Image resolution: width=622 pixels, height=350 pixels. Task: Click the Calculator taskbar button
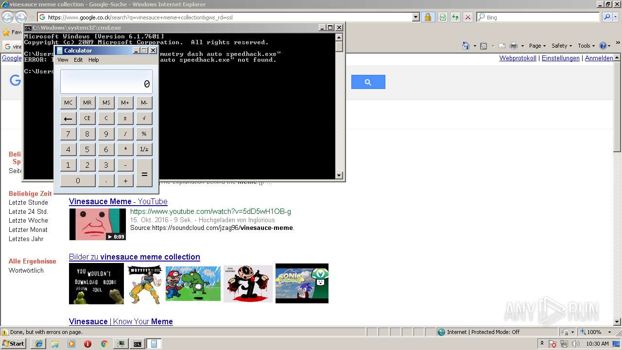[x=154, y=344]
